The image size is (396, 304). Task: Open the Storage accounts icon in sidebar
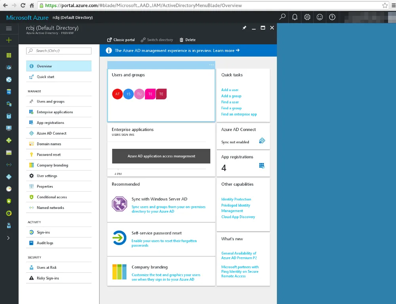tap(9, 152)
